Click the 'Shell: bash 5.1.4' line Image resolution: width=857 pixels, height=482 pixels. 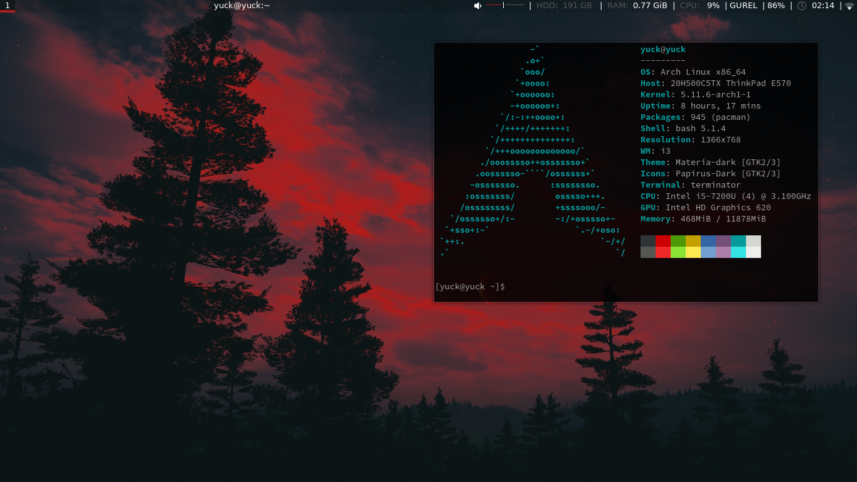click(683, 129)
